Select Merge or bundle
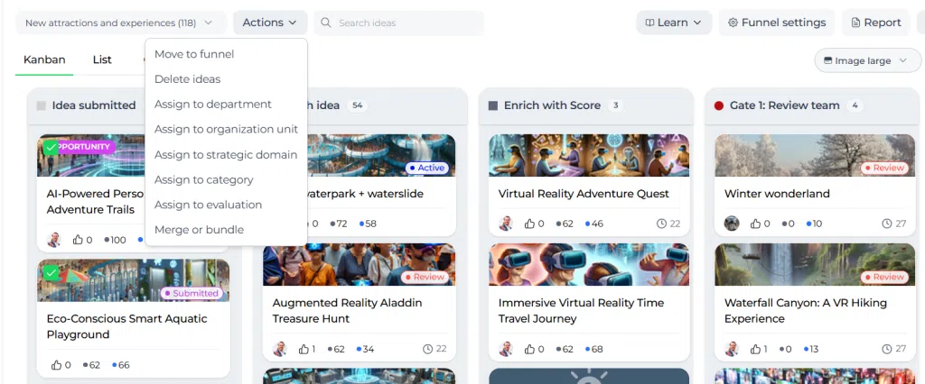Screen dimensions: 925x384 point(199,230)
